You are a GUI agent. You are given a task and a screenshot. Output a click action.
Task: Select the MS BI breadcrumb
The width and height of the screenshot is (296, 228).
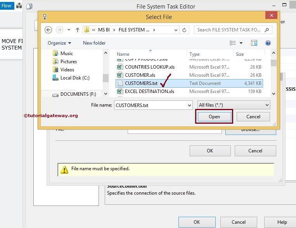pos(104,30)
